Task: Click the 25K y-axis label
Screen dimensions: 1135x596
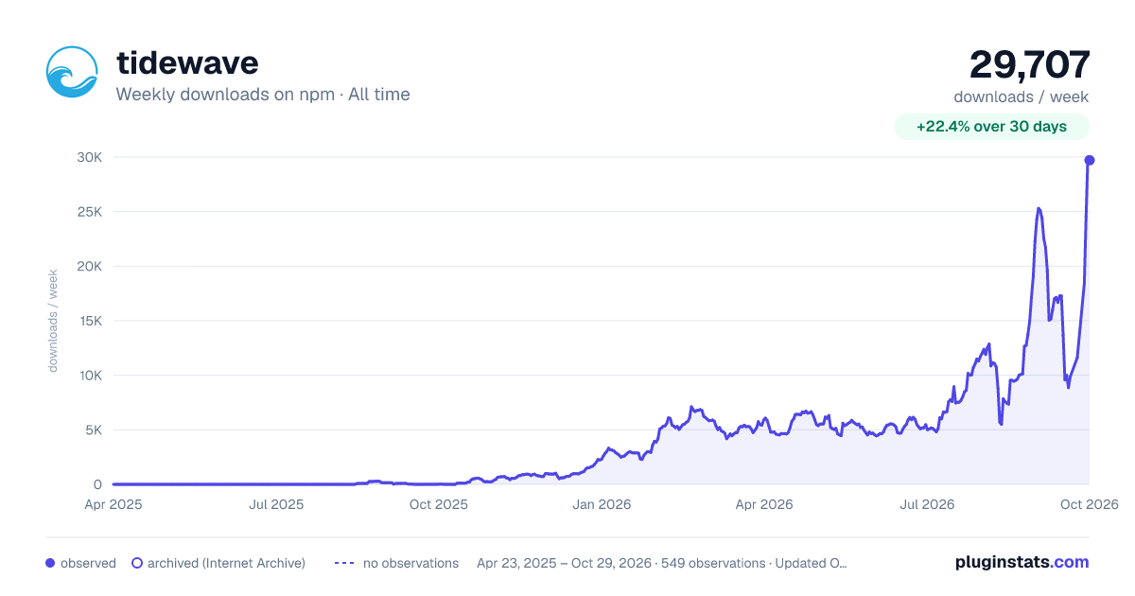Action: [x=89, y=212]
